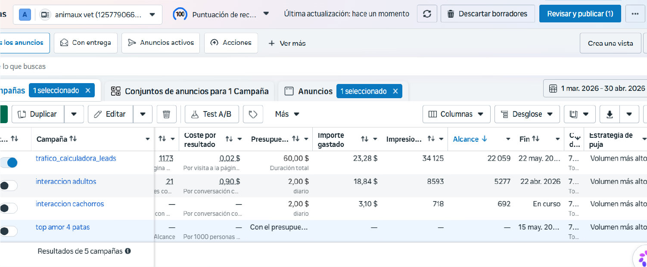
Task: Open the Duplicar dropdown arrow
Action: tap(74, 114)
